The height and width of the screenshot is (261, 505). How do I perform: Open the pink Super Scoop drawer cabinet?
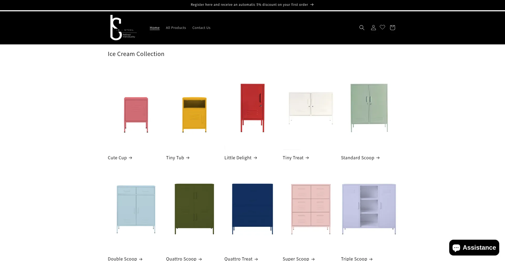click(x=311, y=209)
